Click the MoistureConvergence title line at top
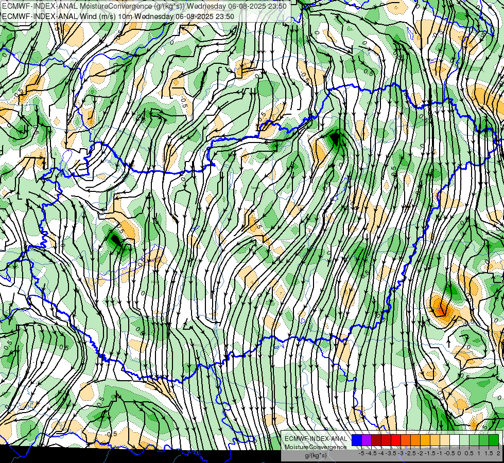The width and height of the screenshot is (504, 463). coord(144,6)
